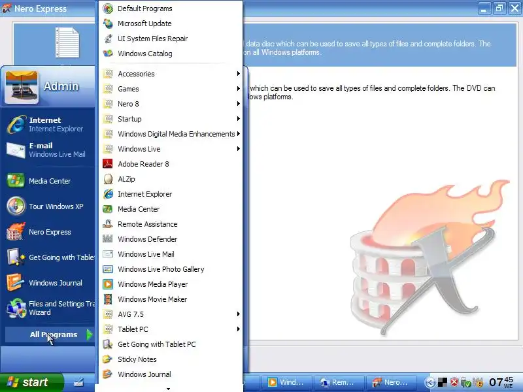The width and height of the screenshot is (523, 392).
Task: Show more programs with bottom arrow
Action: pyautogui.click(x=169, y=389)
